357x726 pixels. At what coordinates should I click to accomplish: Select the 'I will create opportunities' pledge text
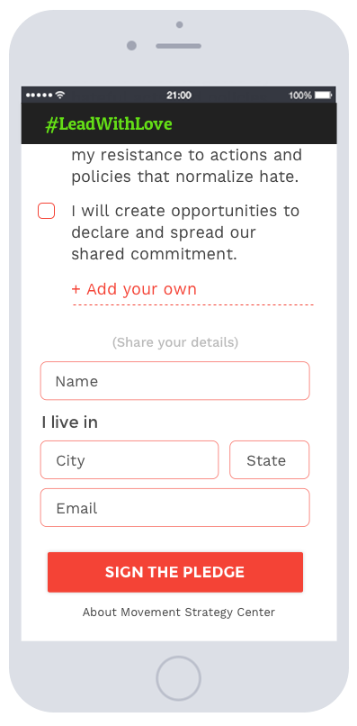185,232
